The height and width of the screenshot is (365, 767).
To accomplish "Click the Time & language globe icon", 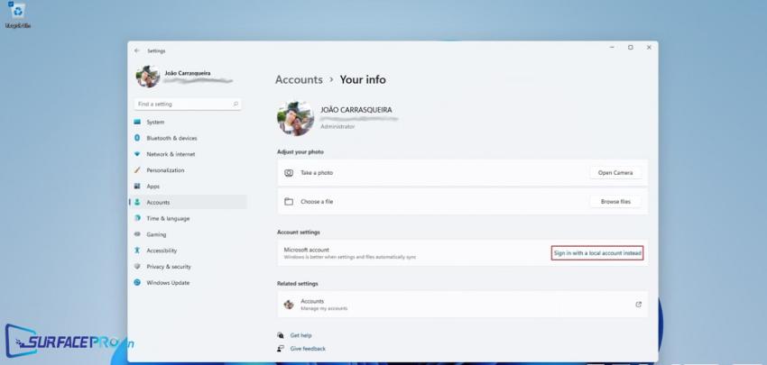I will point(137,218).
